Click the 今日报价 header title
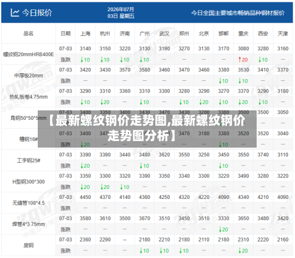 point(37,13)
